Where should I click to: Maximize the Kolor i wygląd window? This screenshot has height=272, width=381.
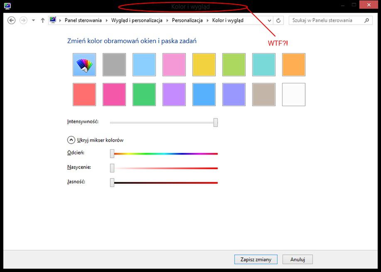pos(354,5)
